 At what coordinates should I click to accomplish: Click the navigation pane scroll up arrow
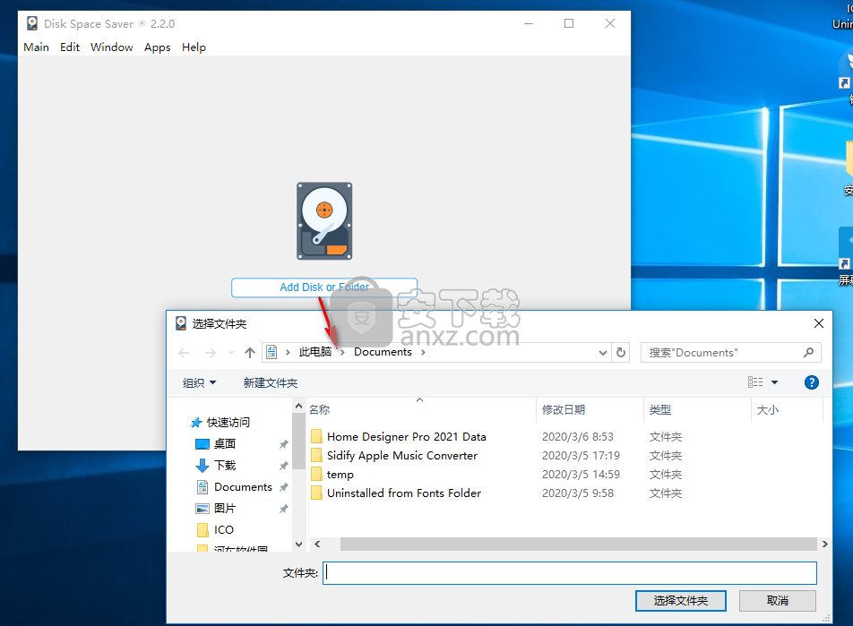(298, 406)
